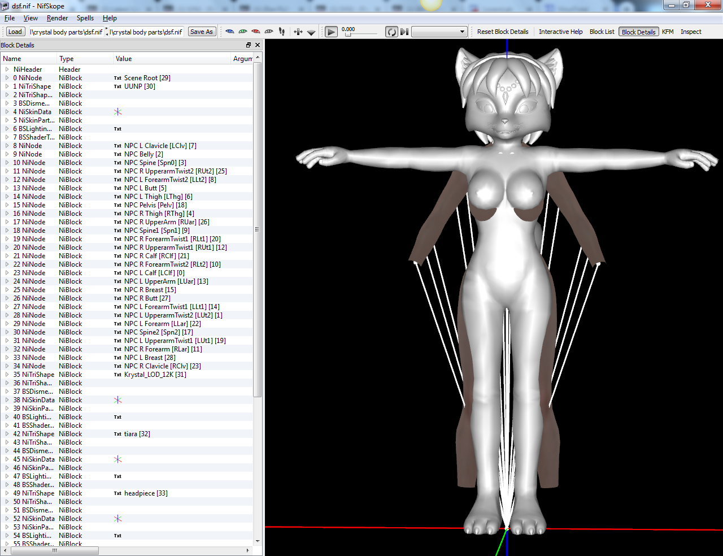Viewport: 723px width, 556px height.
Task: Click the Txt icon in row 6 BSLightin...
Action: pyautogui.click(x=117, y=129)
